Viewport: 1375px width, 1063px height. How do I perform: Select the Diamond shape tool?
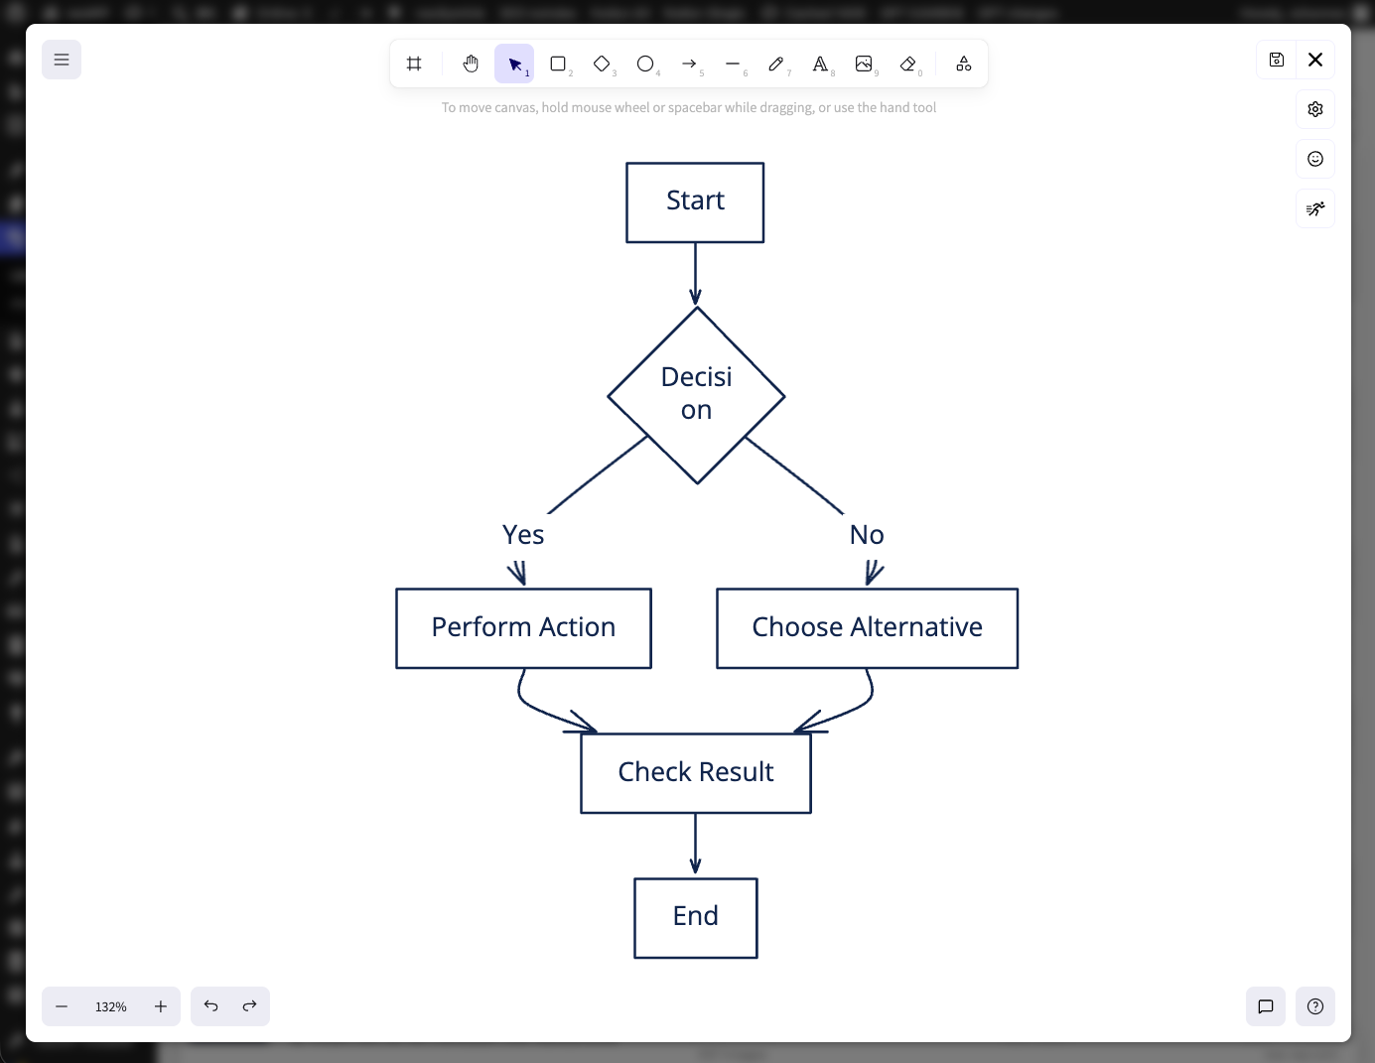[602, 64]
